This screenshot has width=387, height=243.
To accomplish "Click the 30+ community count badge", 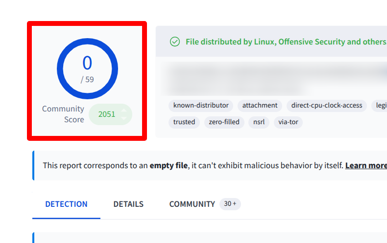I will (x=230, y=204).
